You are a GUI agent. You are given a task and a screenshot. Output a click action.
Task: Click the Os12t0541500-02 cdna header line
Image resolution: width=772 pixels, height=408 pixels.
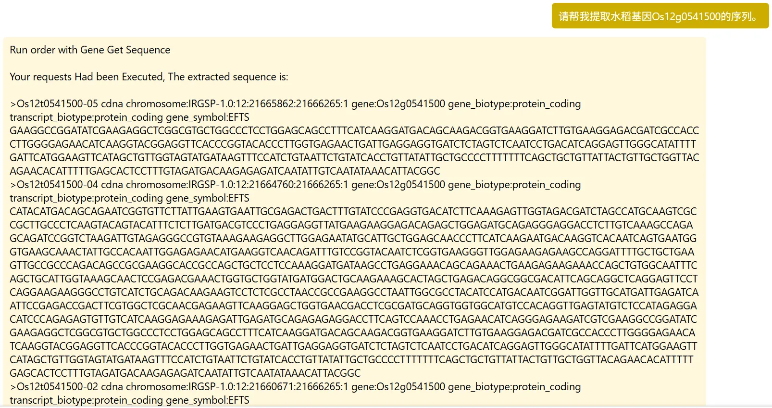coord(295,387)
